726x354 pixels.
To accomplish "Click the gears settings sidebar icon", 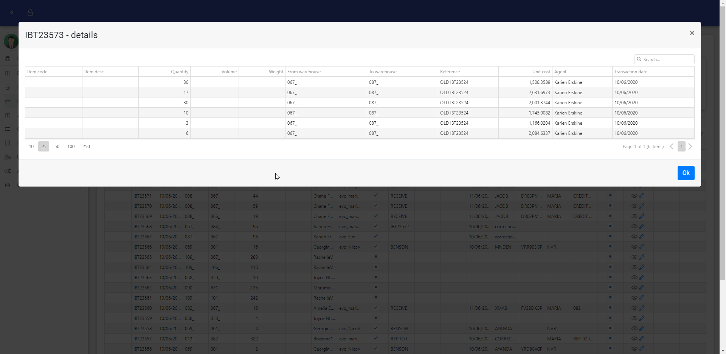I will [x=8, y=171].
